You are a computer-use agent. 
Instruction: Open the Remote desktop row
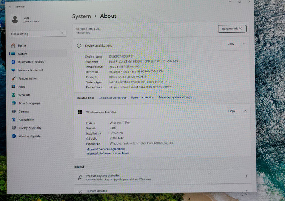point(163,189)
